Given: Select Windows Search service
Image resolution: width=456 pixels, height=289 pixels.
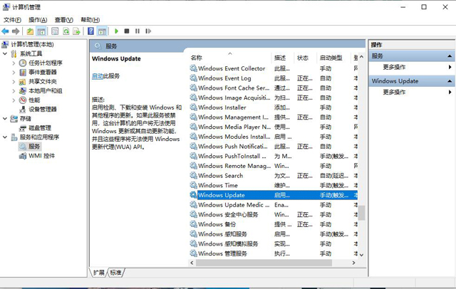Looking at the screenshot, I should (x=220, y=176).
